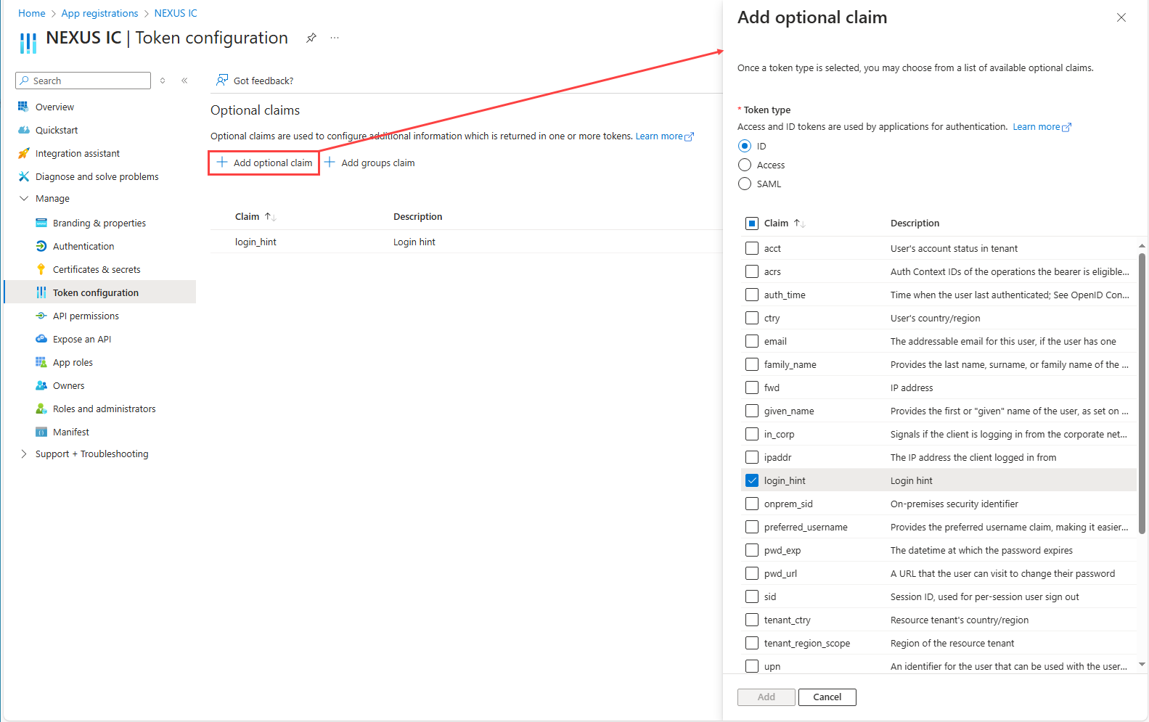Select the SAML token type radio button
The width and height of the screenshot is (1149, 722).
click(x=745, y=184)
